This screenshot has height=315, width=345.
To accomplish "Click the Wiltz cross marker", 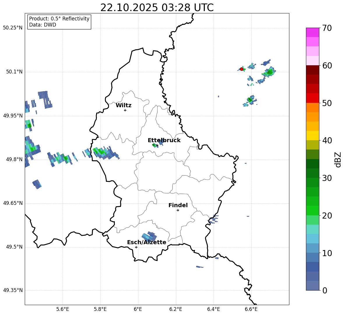I will click(125, 110).
